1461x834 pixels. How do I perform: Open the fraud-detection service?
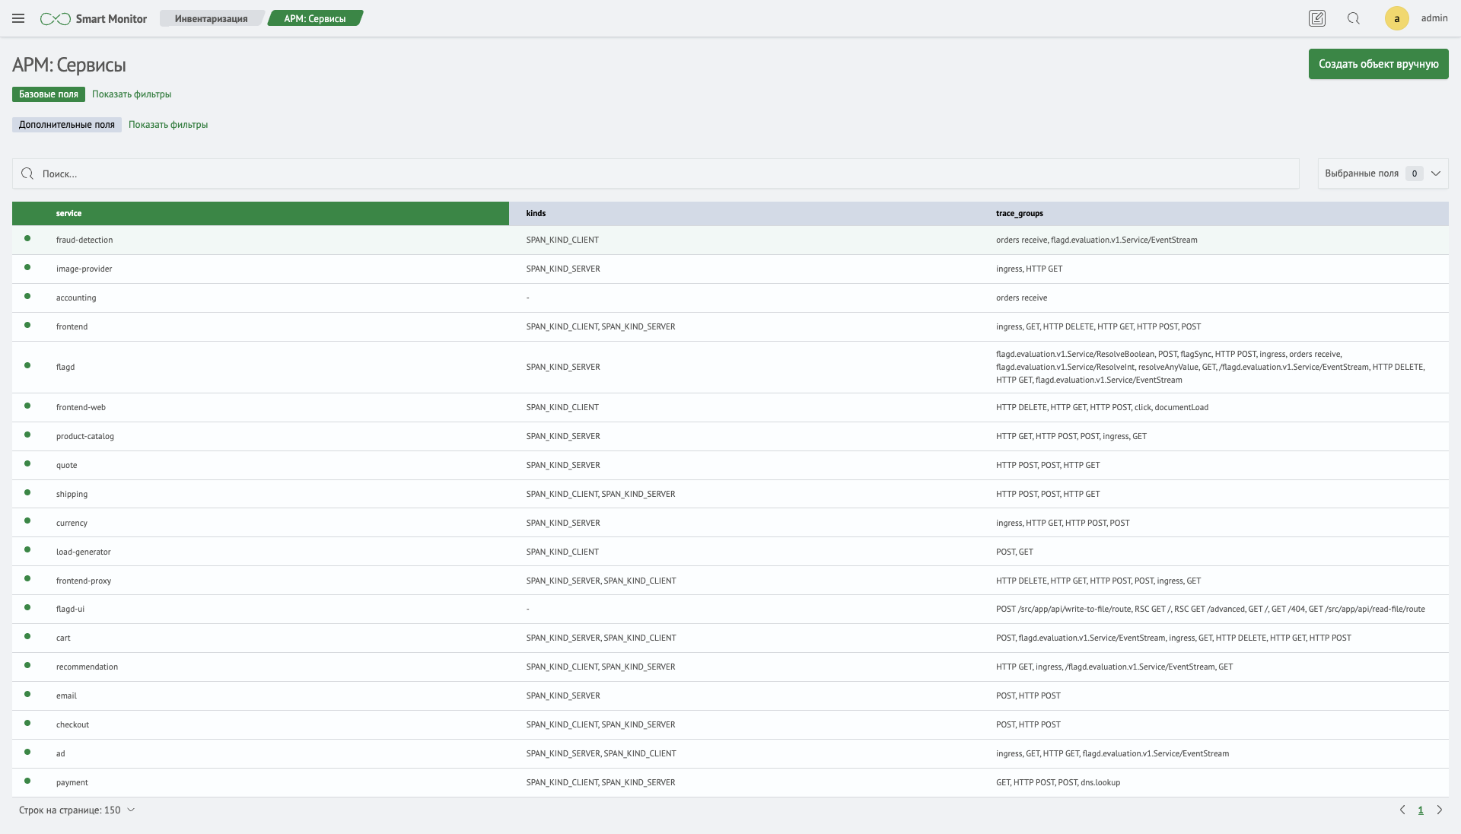point(730,240)
